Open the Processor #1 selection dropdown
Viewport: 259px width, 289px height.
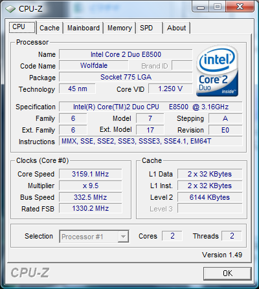[94, 237]
